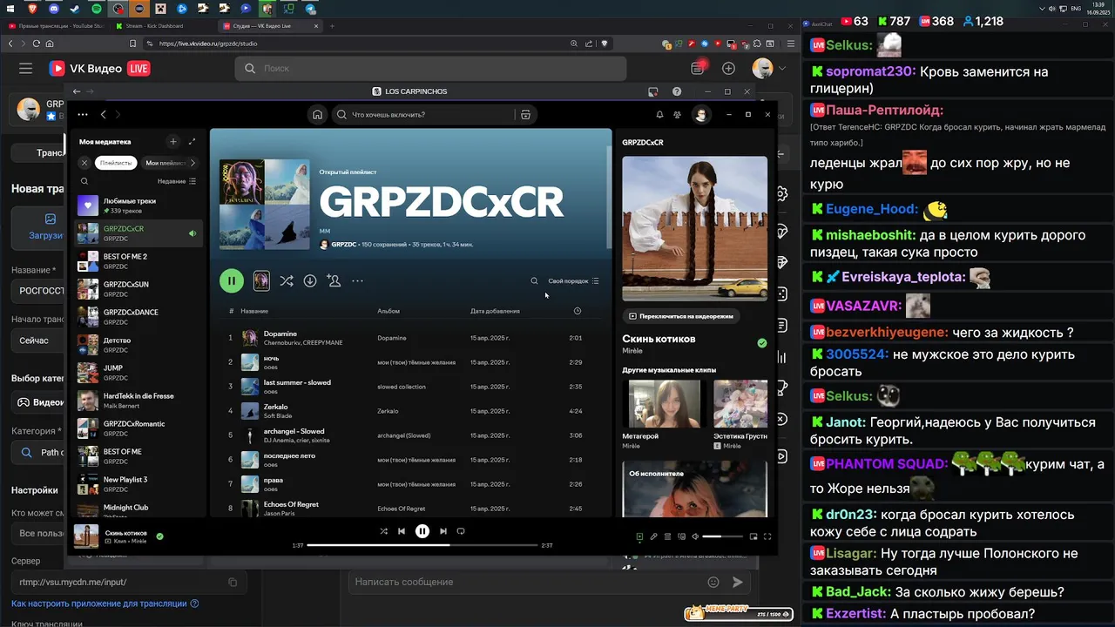1115x627 pixels.
Task: Expand Моя медиатека to full view
Action: [192, 141]
